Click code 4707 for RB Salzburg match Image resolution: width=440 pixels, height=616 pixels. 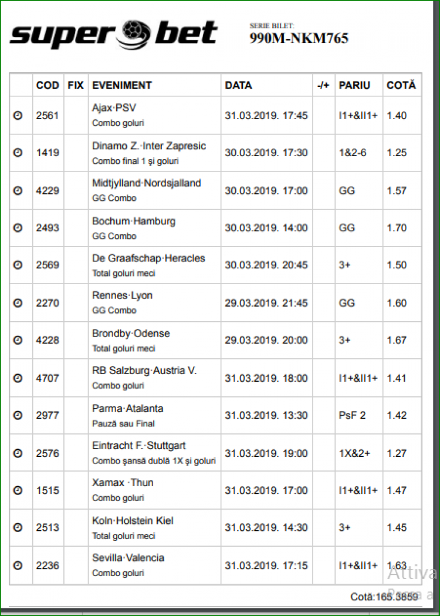(48, 378)
